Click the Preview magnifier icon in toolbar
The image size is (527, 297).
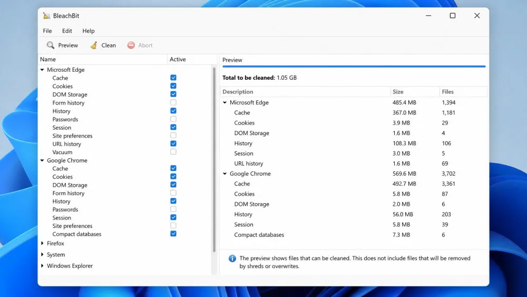[x=51, y=45]
